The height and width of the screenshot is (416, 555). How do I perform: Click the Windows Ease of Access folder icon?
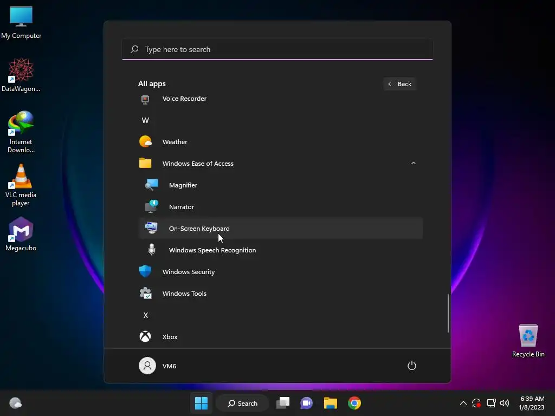tap(145, 163)
